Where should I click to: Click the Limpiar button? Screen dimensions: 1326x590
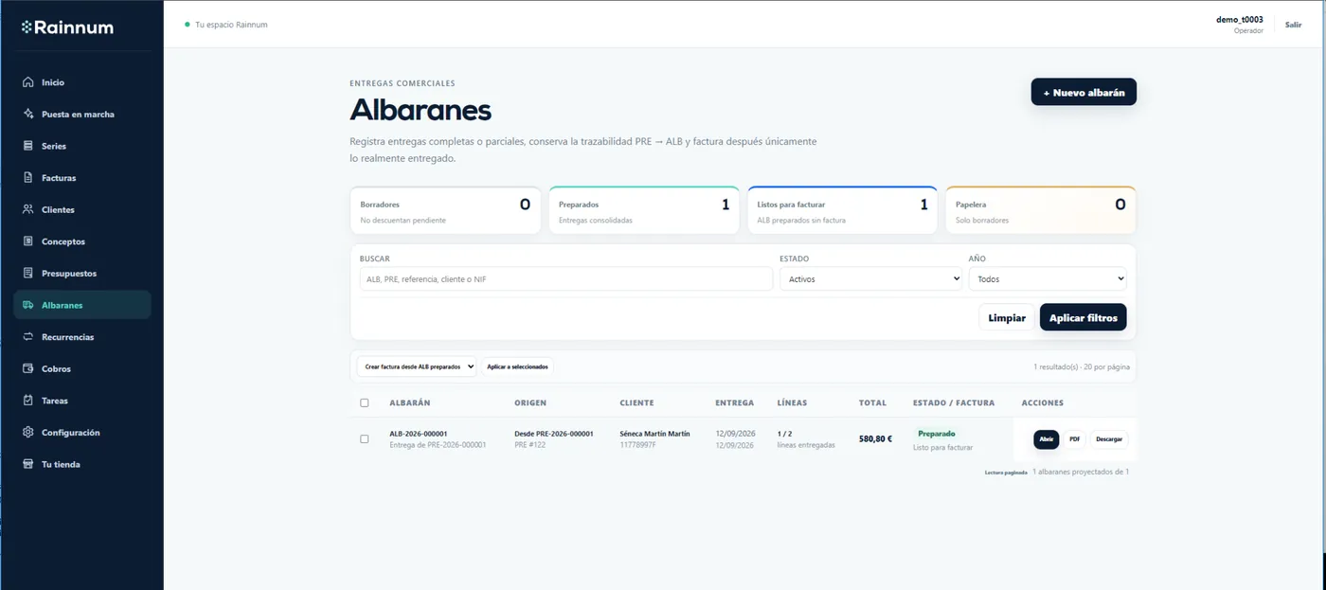coord(1007,317)
